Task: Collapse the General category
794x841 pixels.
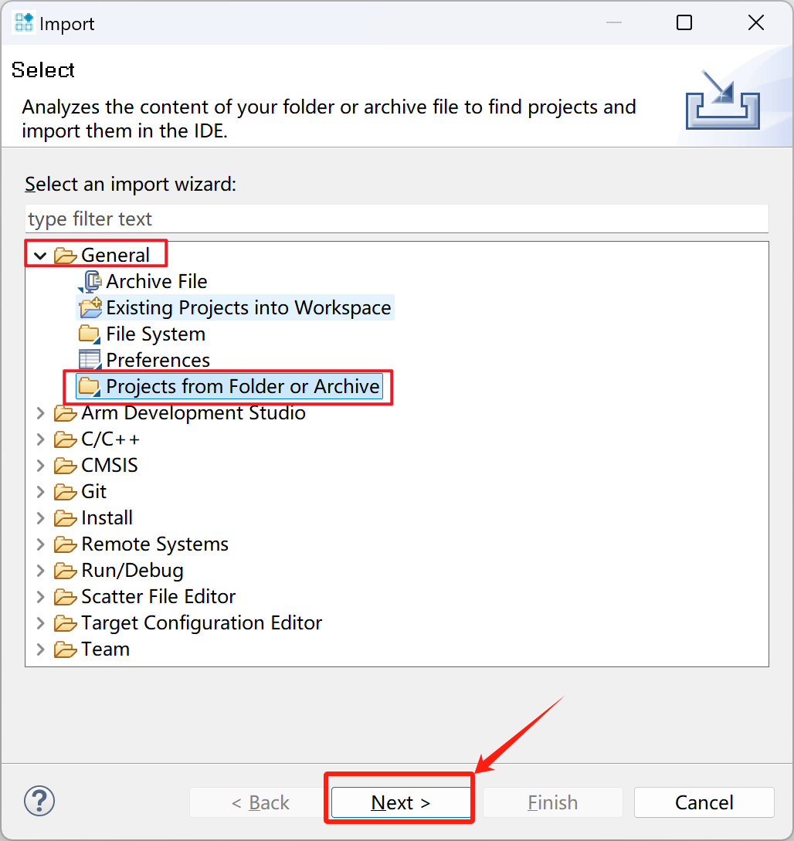Action: coord(41,256)
